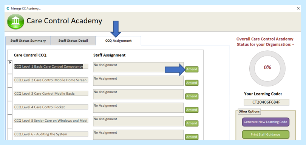Select the CCQ Assignment tab
The image size is (306, 145).
119,41
